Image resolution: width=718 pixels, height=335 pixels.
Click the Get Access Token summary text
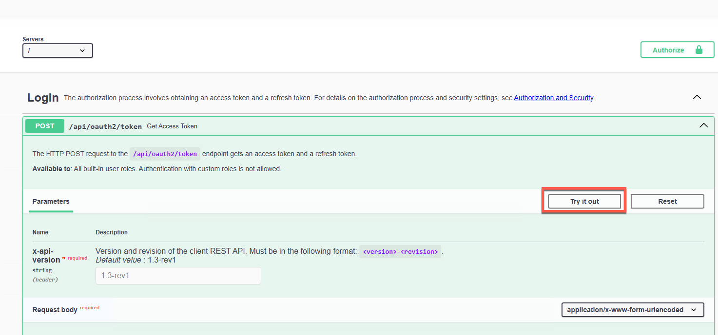tap(172, 126)
